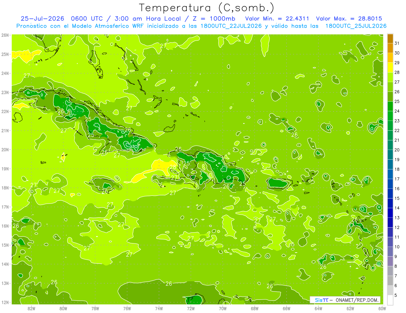Click the '21N' latitude axis label
This screenshot has height=313, width=406.
tap(5, 130)
